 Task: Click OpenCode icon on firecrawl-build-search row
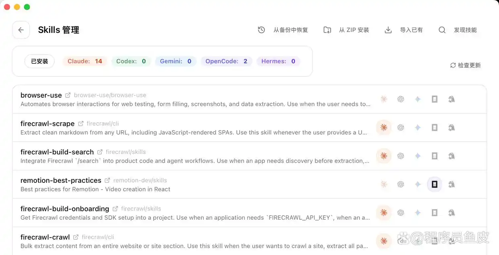434,156
